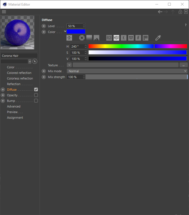Click on the Hue rainbow slider
This screenshot has height=215, width=189.
(138, 46)
